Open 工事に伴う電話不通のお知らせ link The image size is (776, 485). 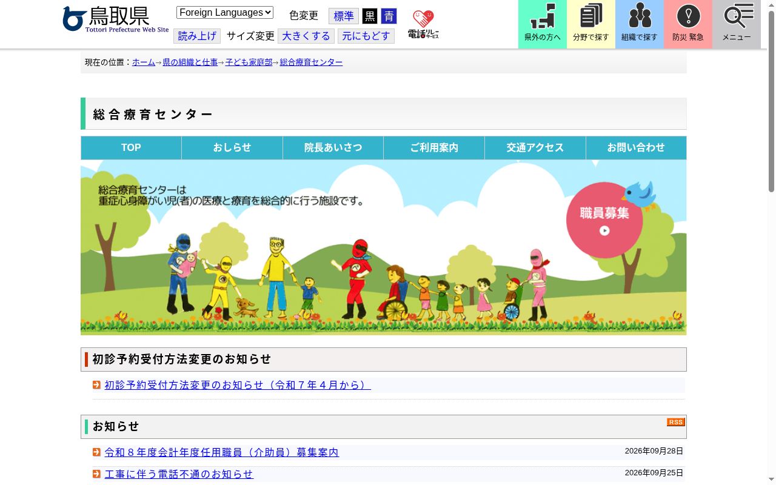point(179,474)
